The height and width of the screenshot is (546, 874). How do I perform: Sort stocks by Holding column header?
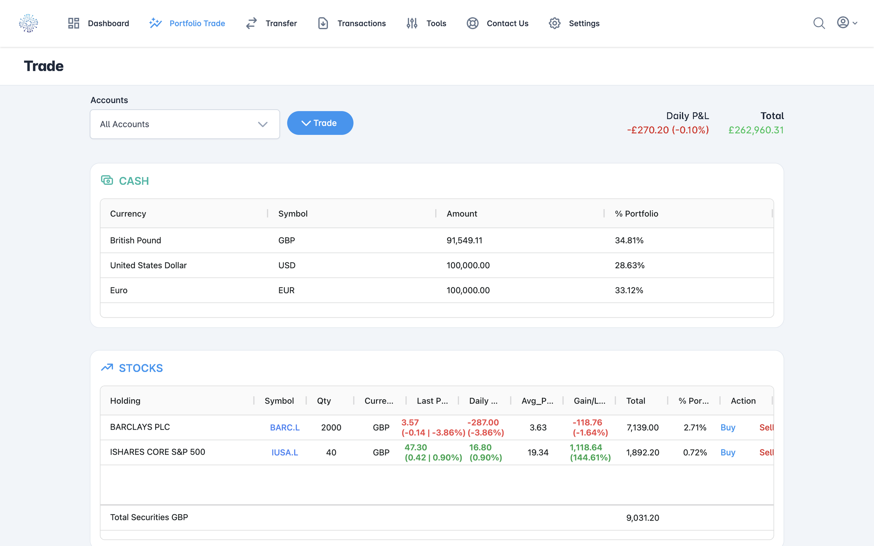coord(126,401)
